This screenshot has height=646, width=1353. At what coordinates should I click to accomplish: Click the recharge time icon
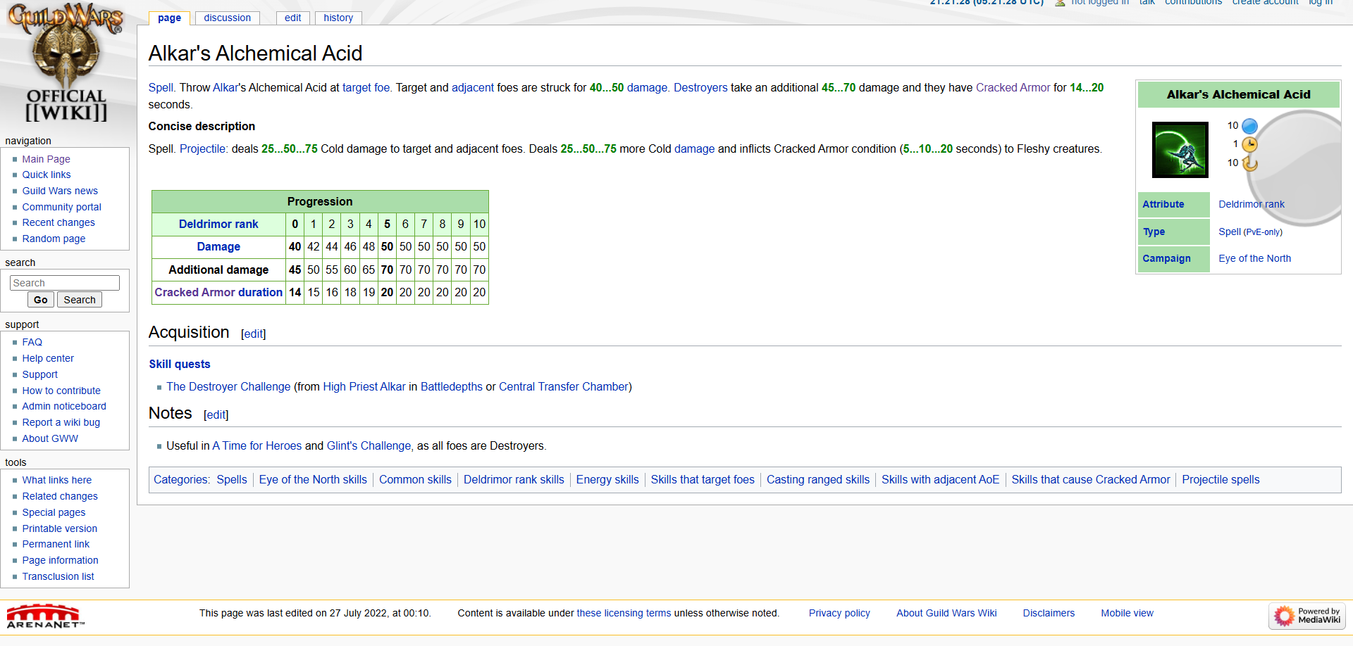(1249, 163)
